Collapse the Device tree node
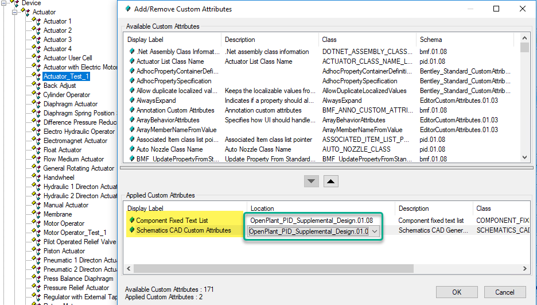This screenshot has height=305, width=537. pyautogui.click(x=4, y=3)
